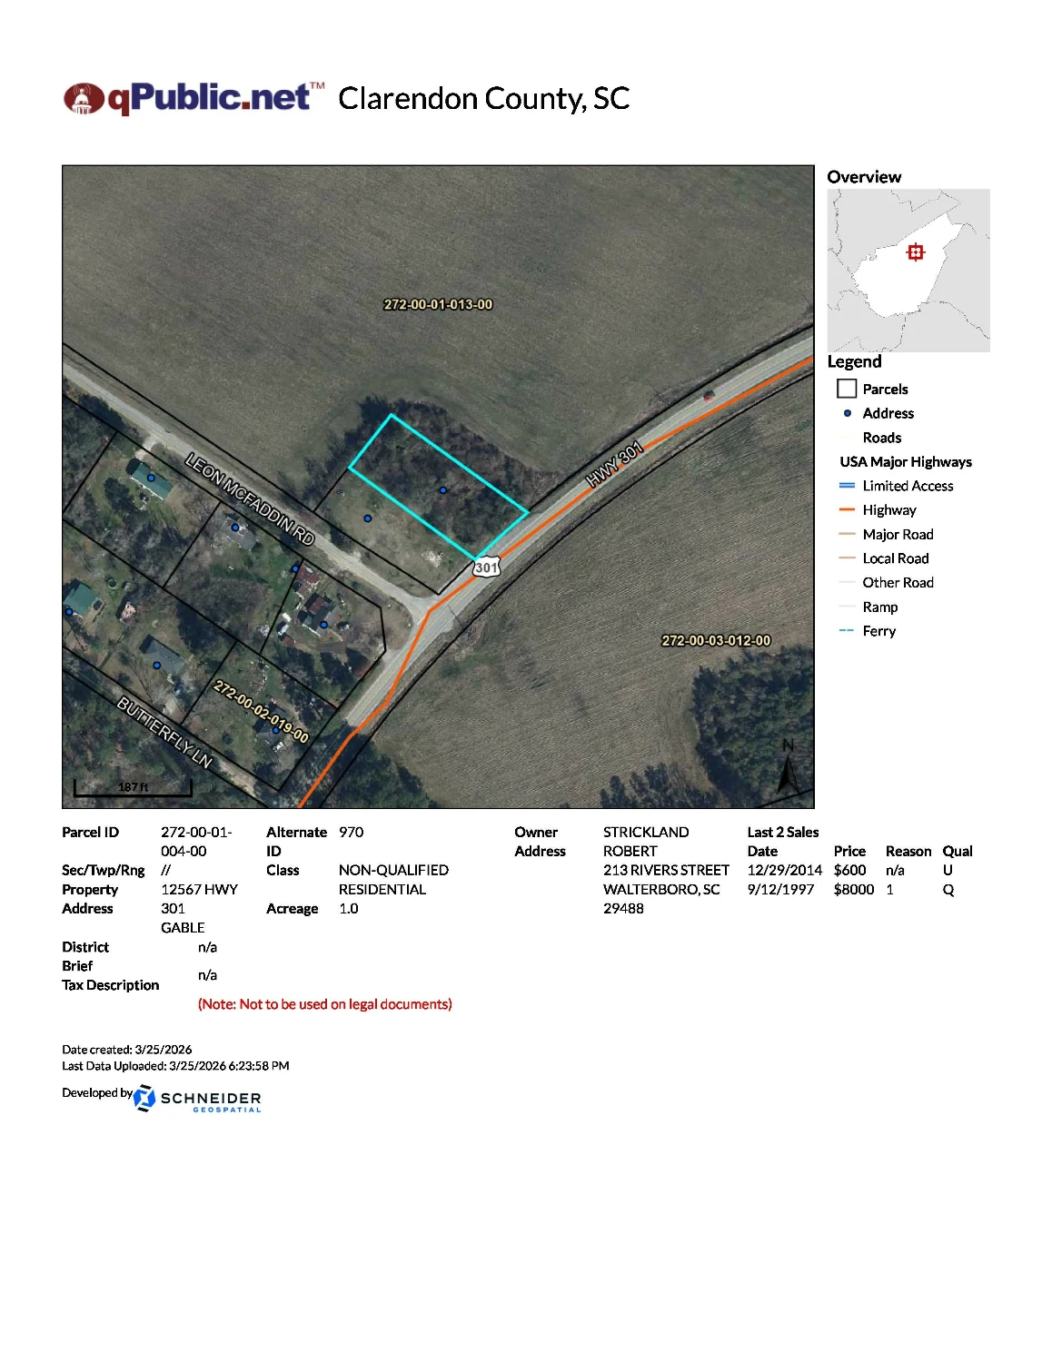Click the Alternate ID value 970
Image resolution: width=1052 pixels, height=1362 pixels.
(x=352, y=833)
